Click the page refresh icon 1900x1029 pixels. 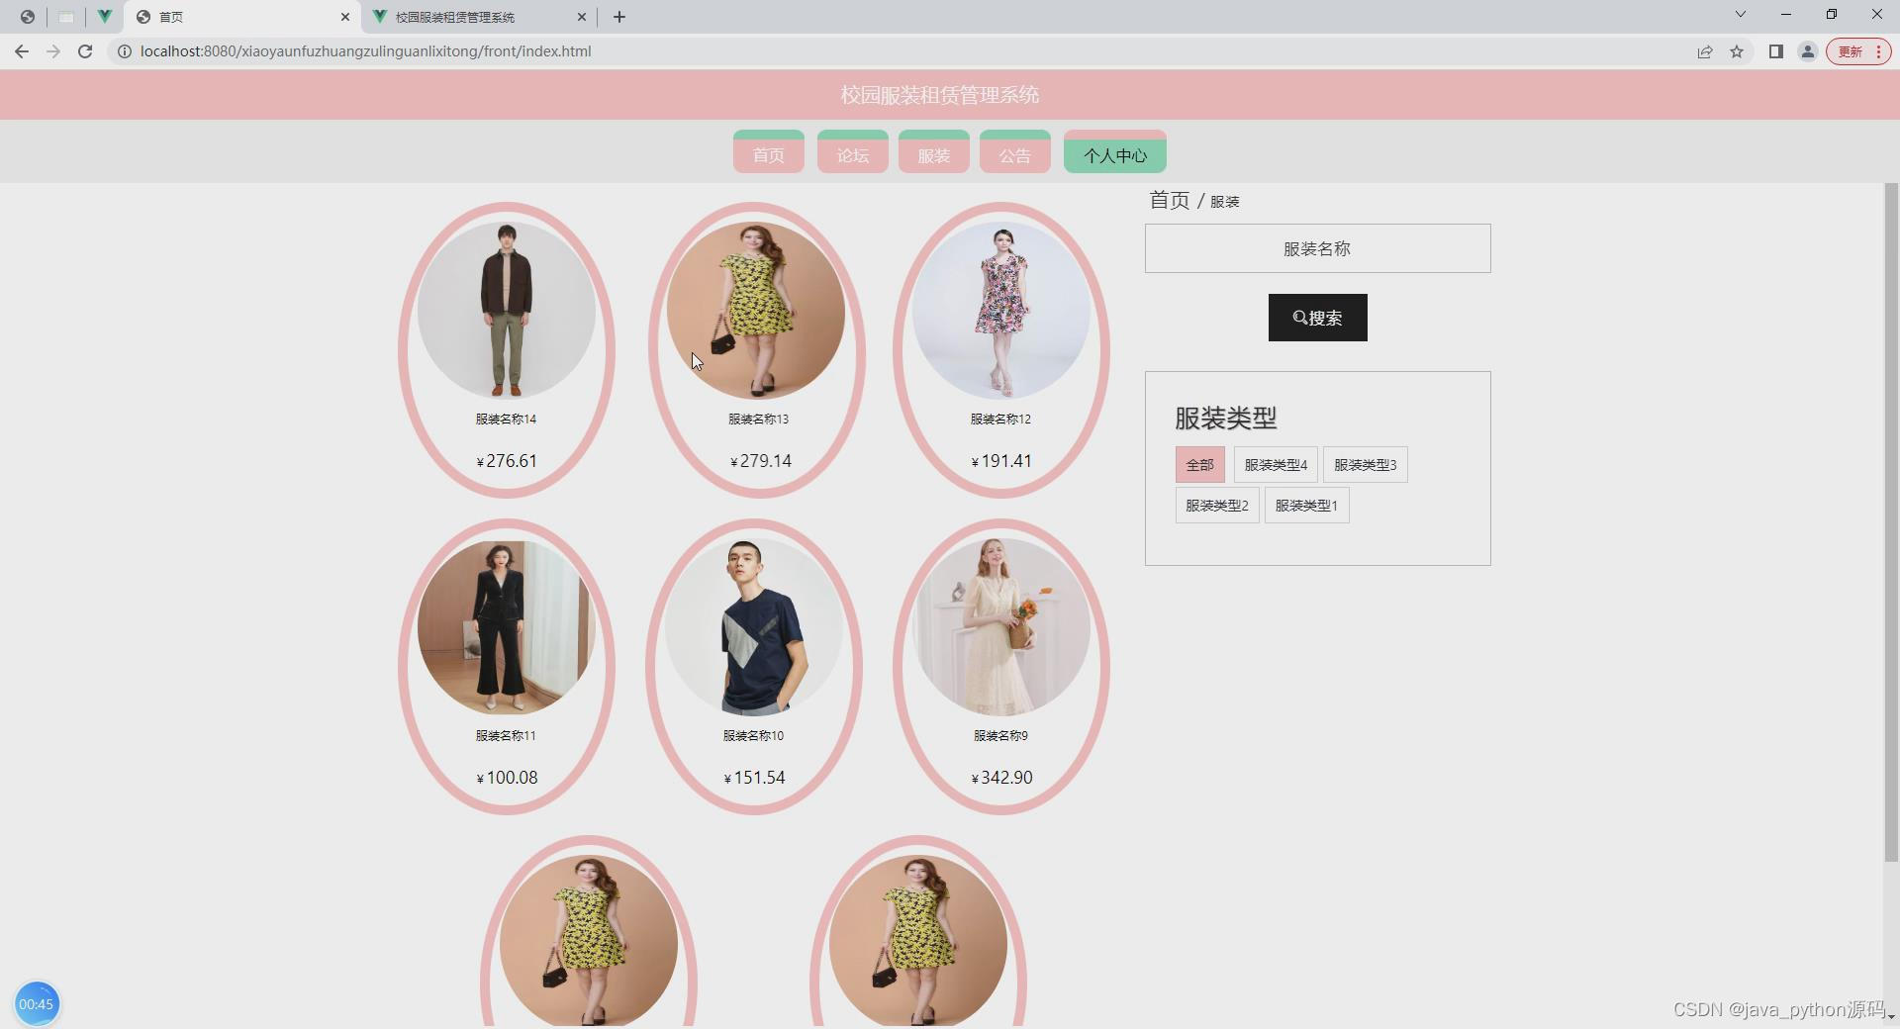tap(85, 51)
